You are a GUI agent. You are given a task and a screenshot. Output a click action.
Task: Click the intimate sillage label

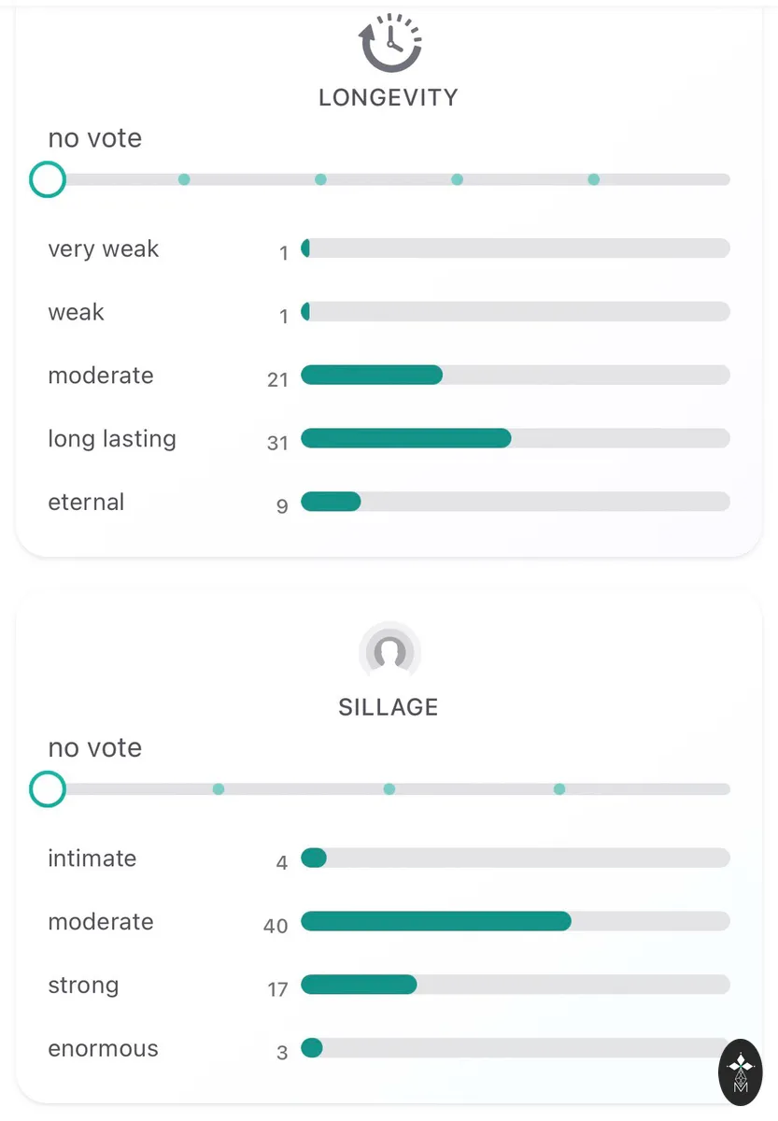pyautogui.click(x=92, y=858)
